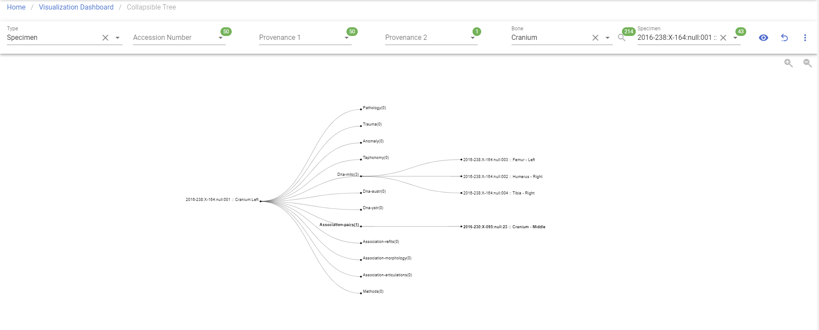Select the Dna-ystr(0) node
Screen dimensions: 819x330
372,208
